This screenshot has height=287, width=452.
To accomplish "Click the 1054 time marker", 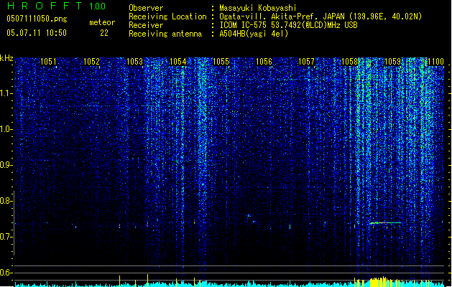I will click(178, 62).
